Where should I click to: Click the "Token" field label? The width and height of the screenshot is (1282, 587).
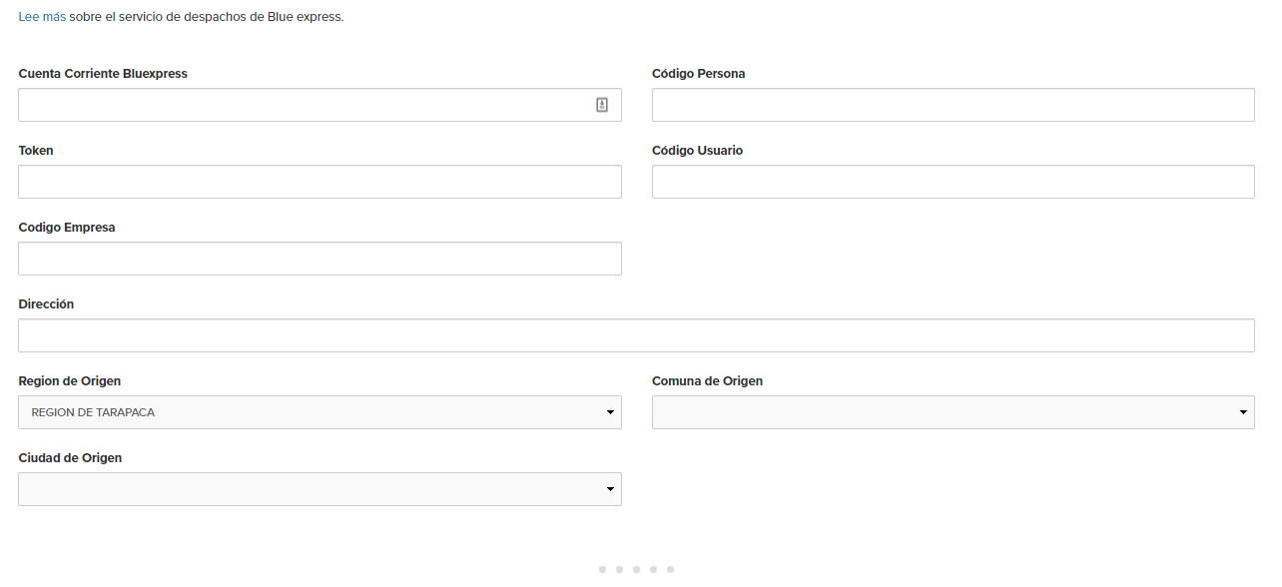coord(36,151)
